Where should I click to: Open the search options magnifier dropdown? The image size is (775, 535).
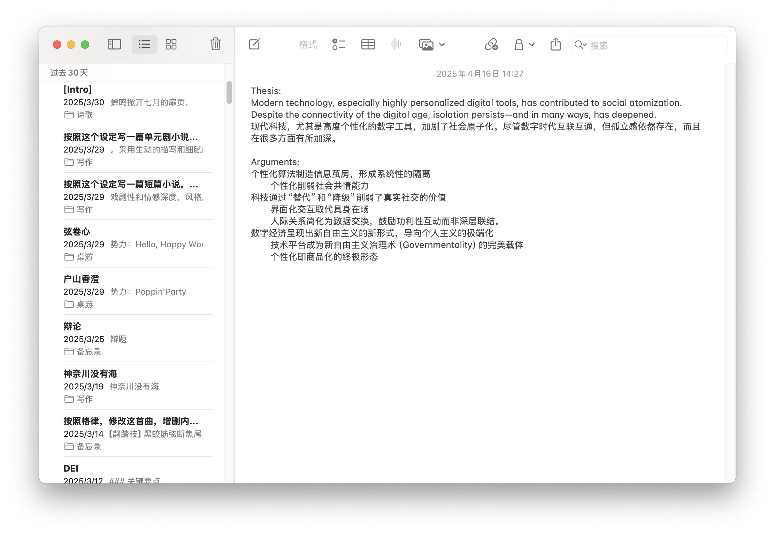pos(581,45)
